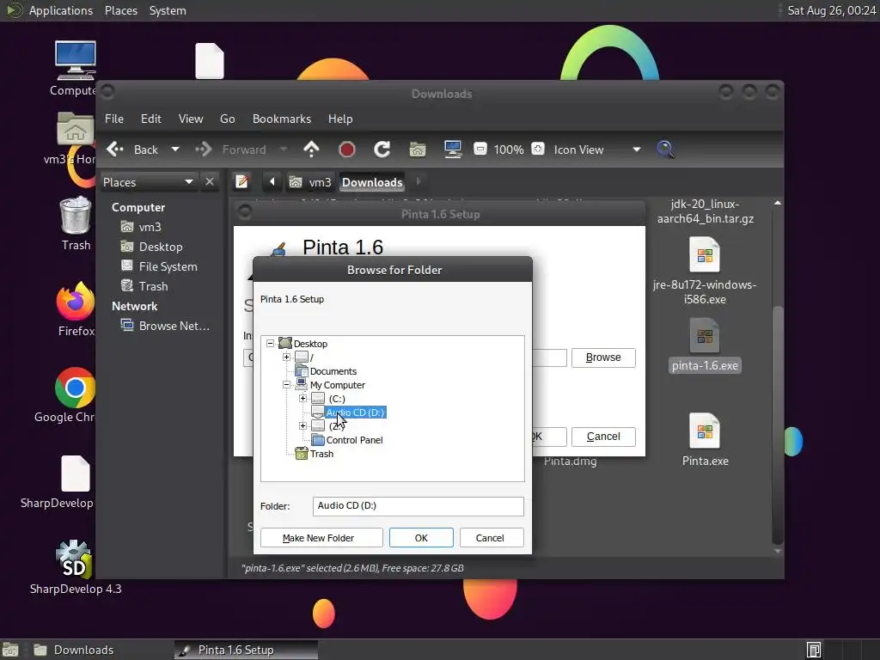Click the Downloads path bar button

372,182
